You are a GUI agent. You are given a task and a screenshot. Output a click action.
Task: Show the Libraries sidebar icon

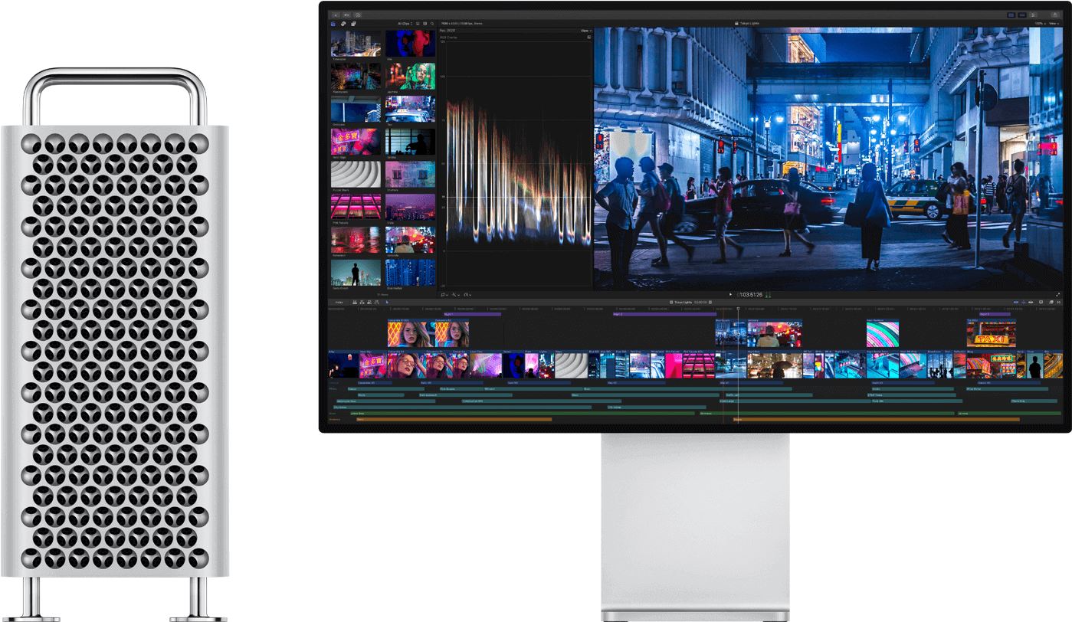coord(333,24)
